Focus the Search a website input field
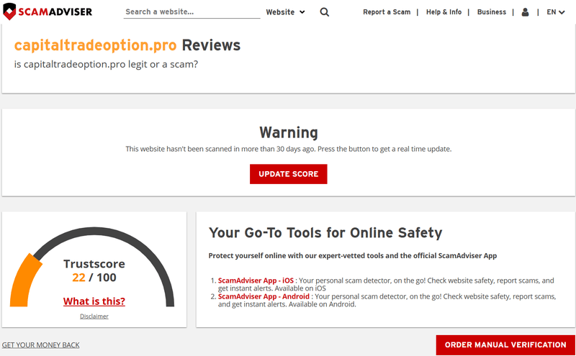 [192, 12]
